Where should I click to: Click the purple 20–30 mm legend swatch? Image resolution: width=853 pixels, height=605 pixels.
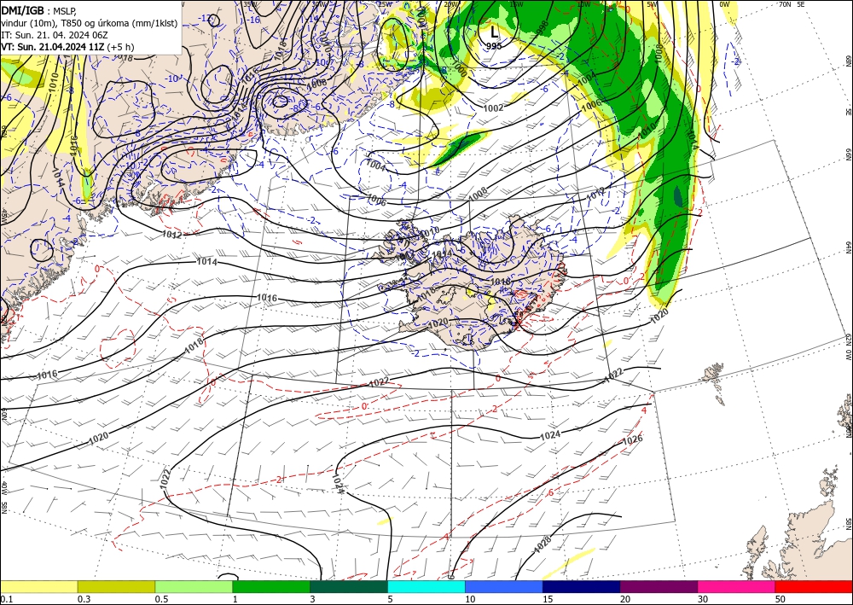[659, 586]
